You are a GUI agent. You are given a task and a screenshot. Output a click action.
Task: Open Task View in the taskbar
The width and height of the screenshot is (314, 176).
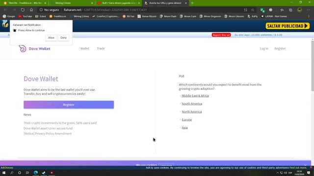pos(27,173)
